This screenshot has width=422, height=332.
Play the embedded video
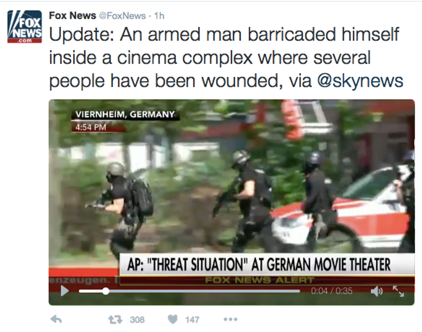tap(65, 291)
